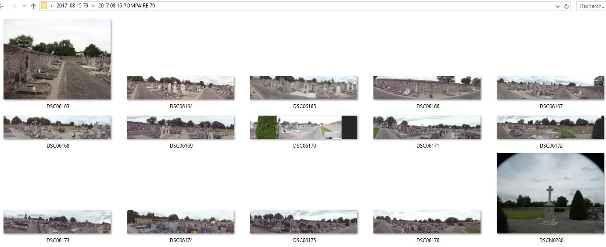Go forward using the forward arrow
Viewport: 606px width, 247px height.
[14, 6]
